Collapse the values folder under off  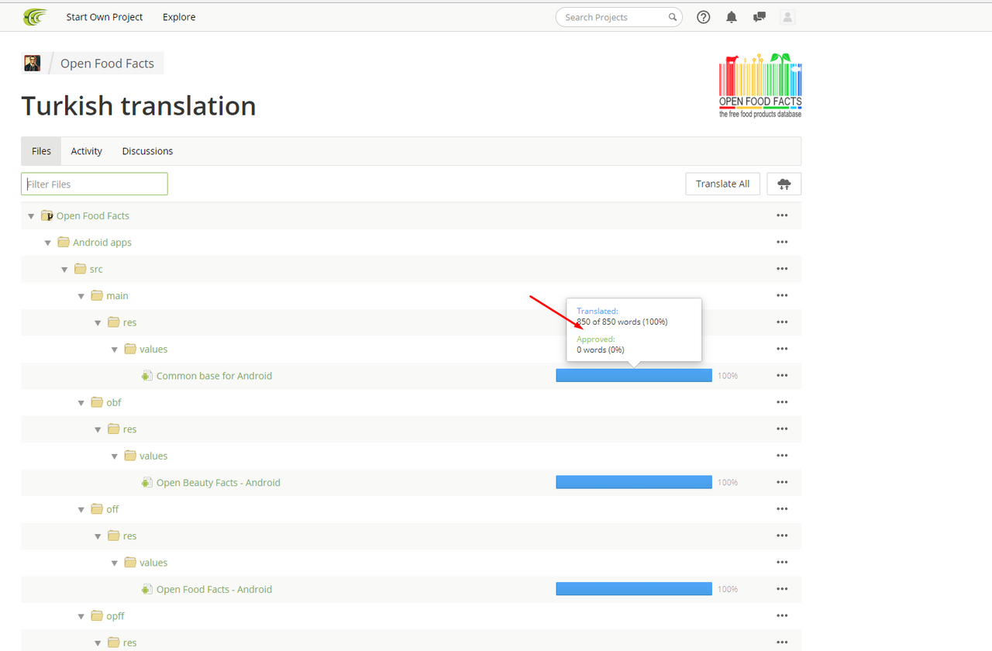(x=115, y=563)
